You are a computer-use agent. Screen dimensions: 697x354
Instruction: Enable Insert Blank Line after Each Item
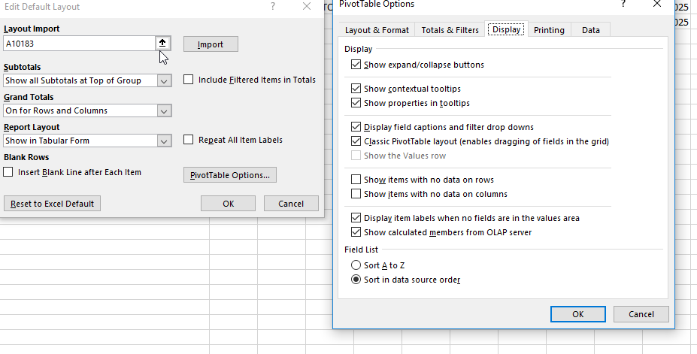pos(8,172)
